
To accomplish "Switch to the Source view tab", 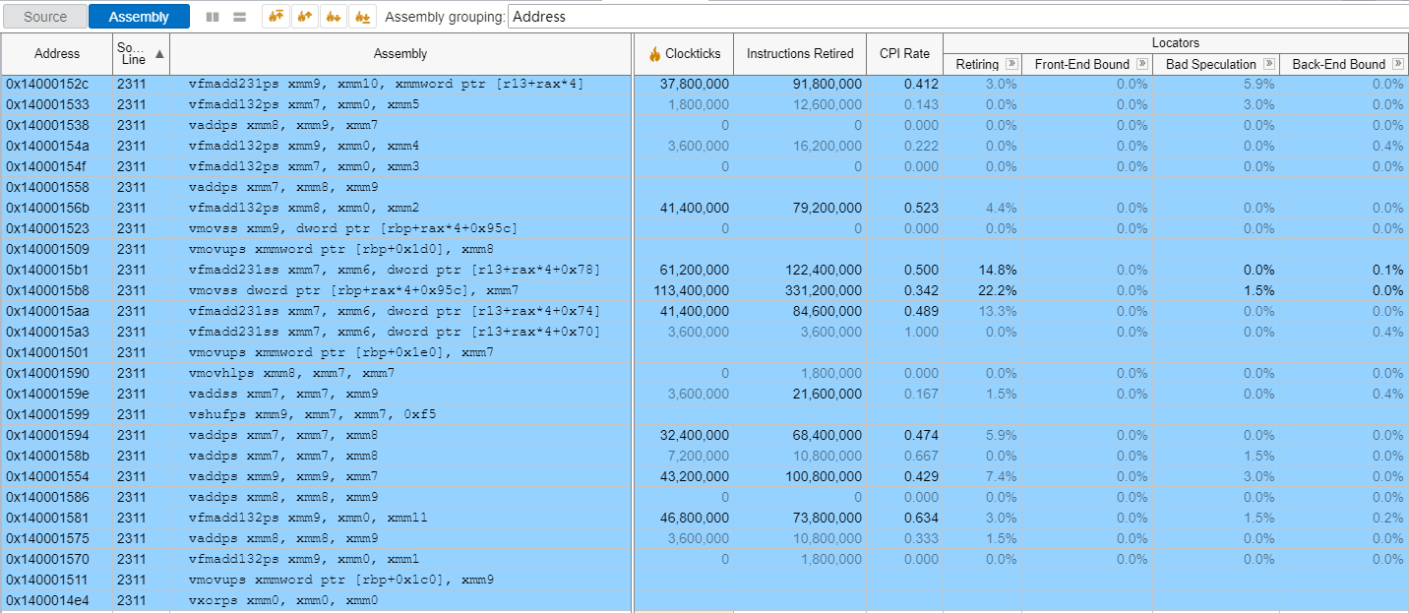I will (45, 17).
